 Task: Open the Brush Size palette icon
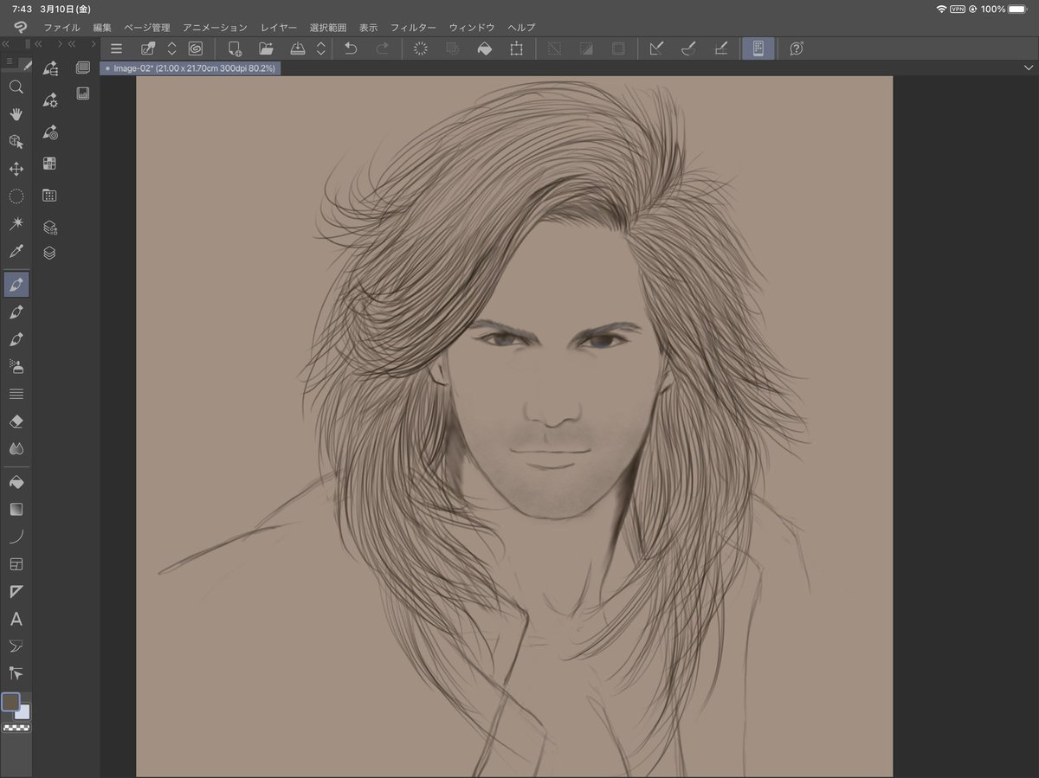coord(50,132)
